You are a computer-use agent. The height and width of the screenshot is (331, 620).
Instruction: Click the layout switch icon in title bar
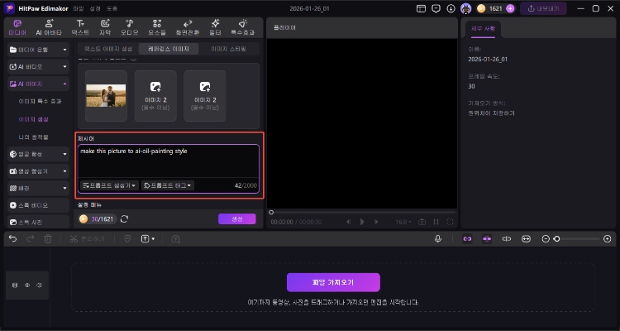(421, 8)
